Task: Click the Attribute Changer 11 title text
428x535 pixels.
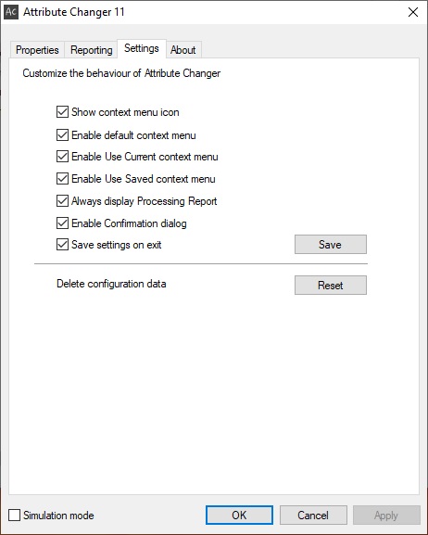Action: [74, 12]
